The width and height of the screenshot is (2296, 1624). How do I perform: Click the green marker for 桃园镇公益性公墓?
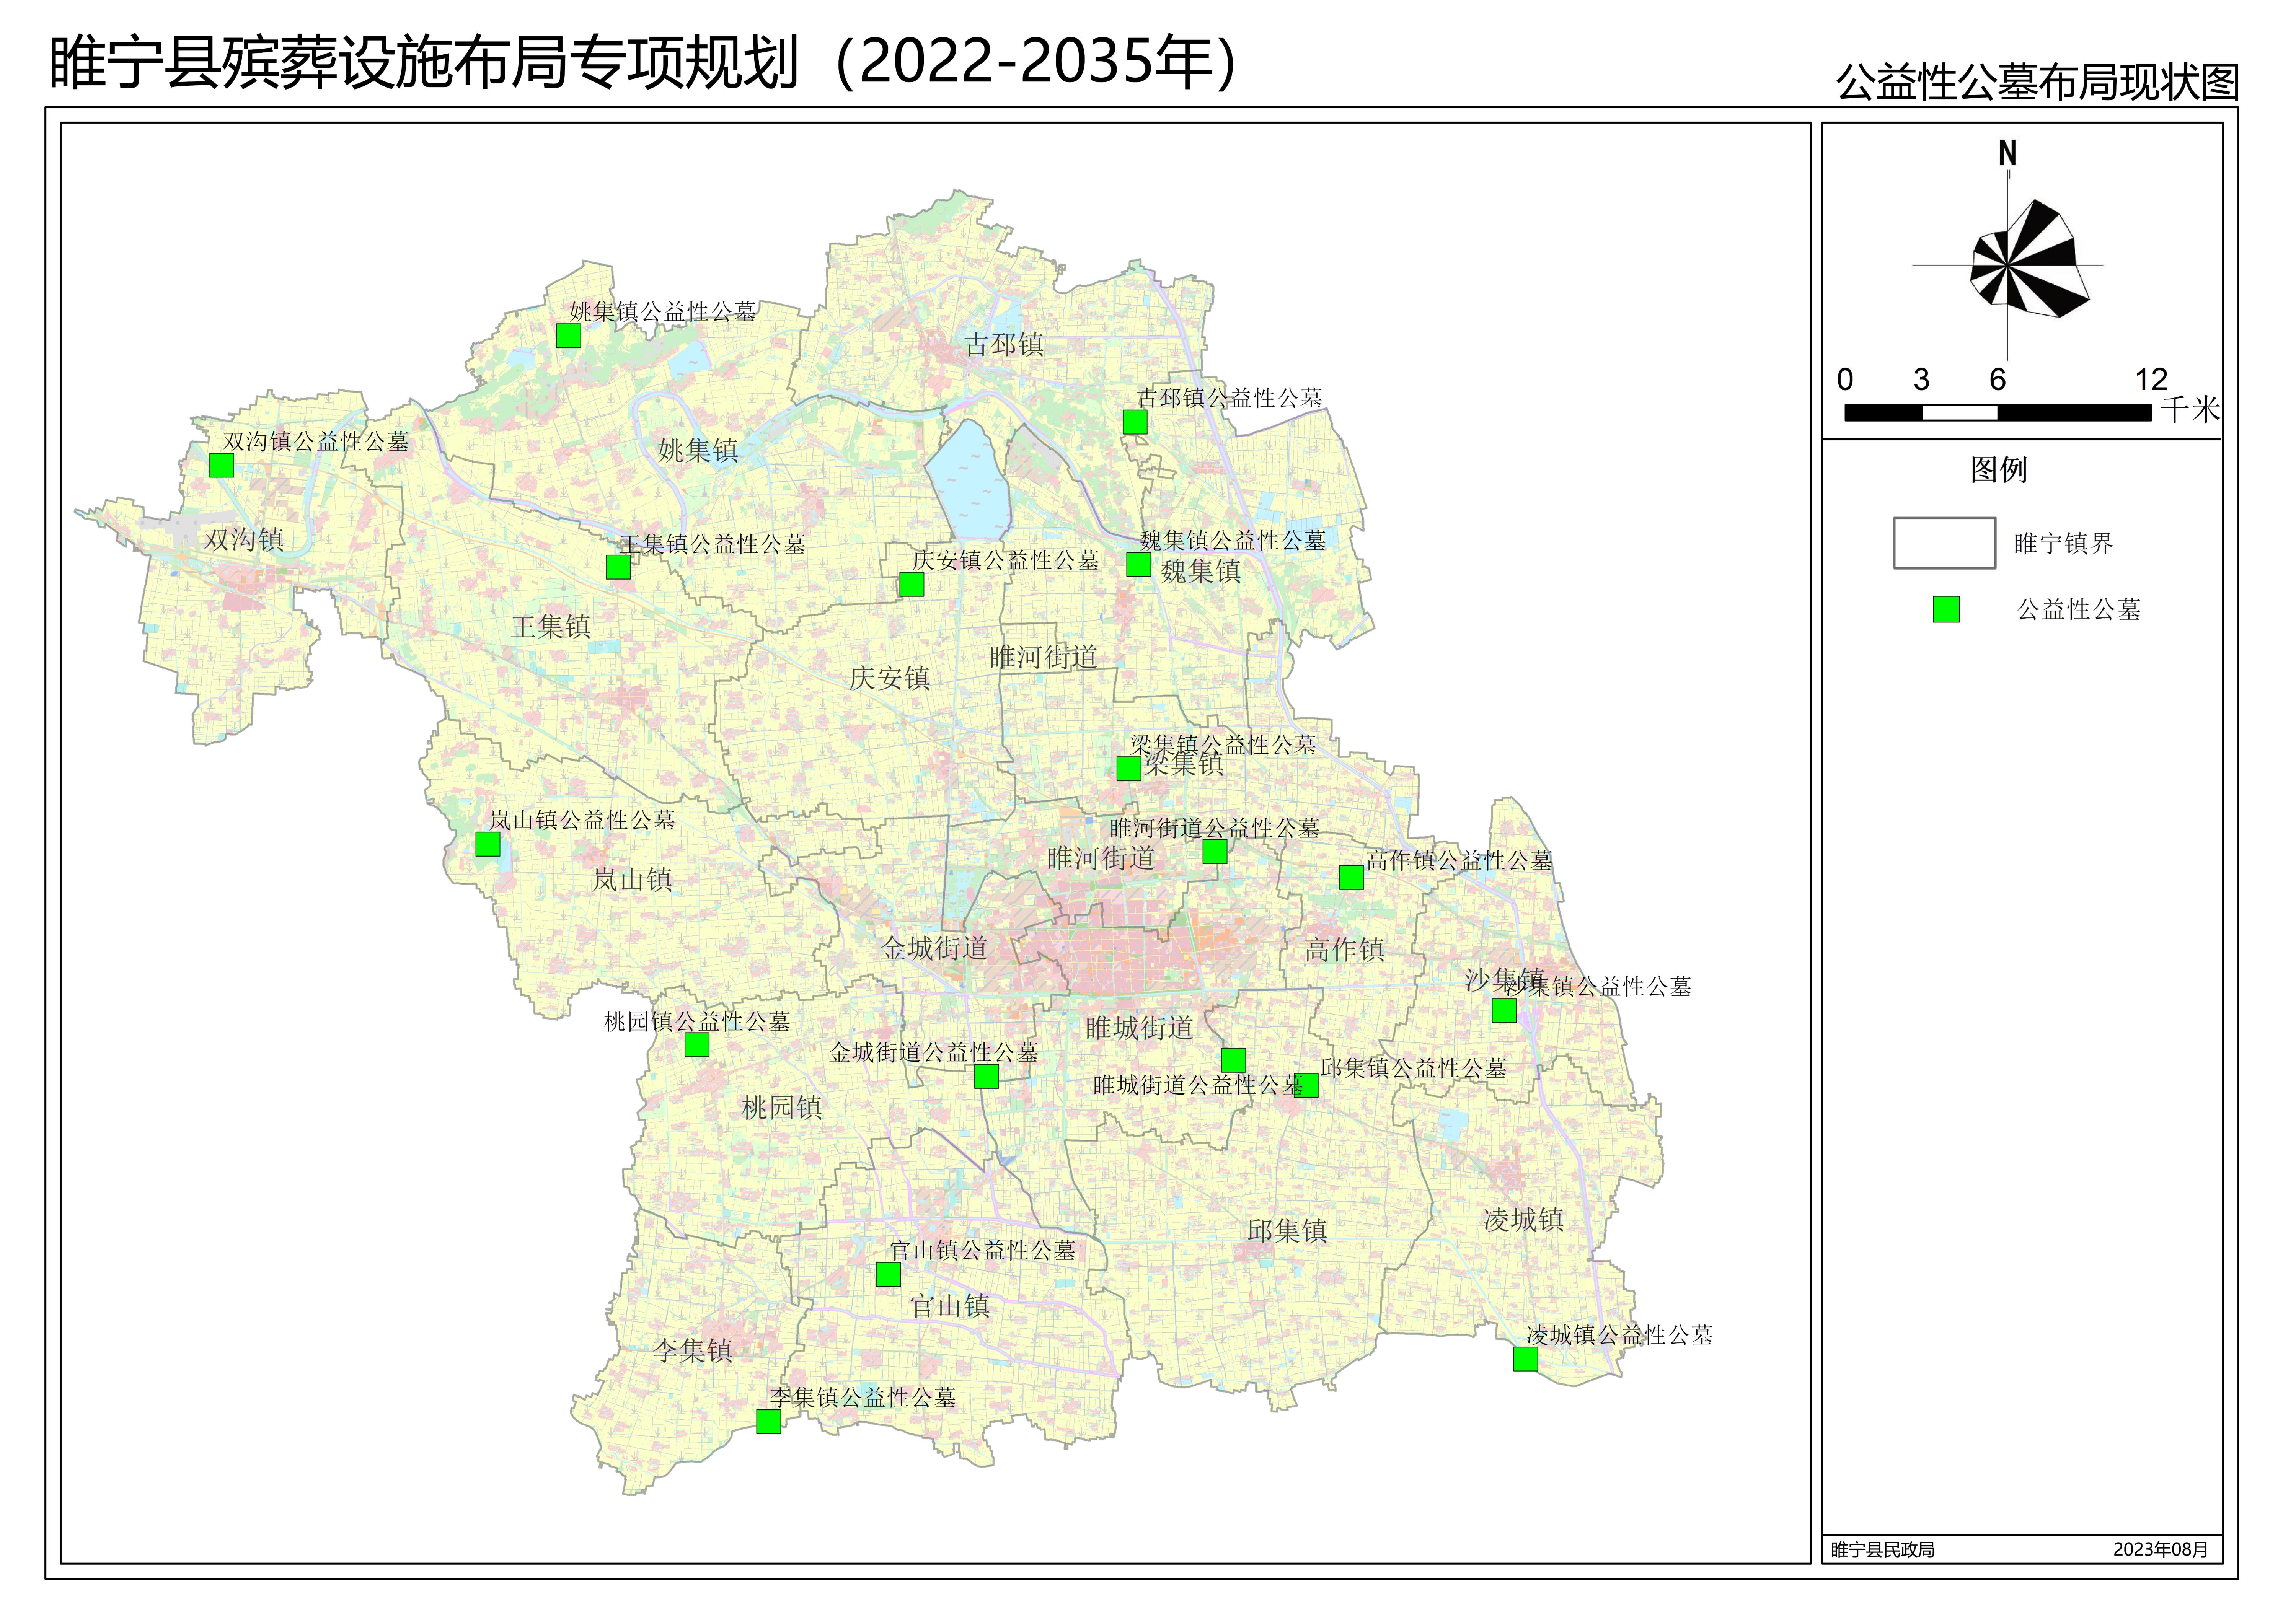697,1045
